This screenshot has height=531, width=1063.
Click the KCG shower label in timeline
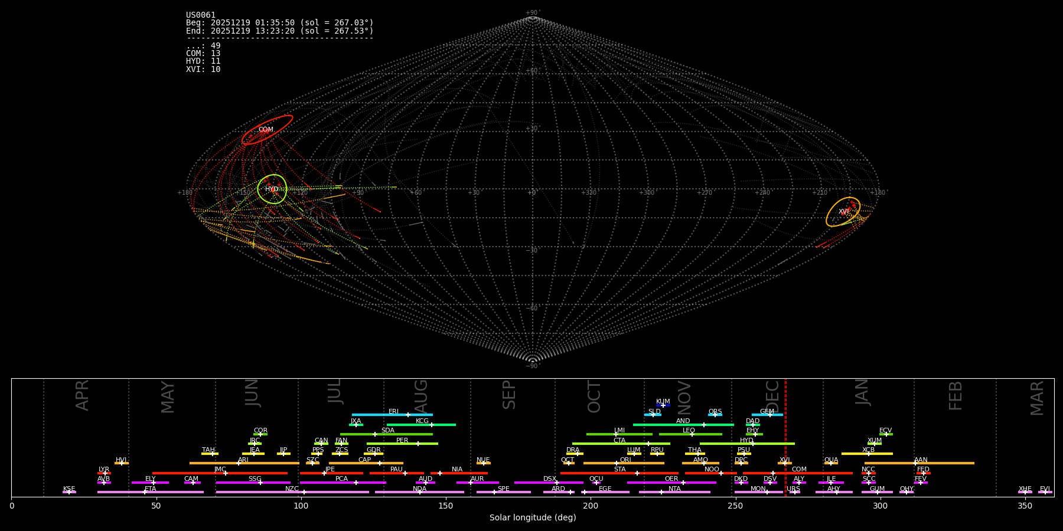(422, 421)
